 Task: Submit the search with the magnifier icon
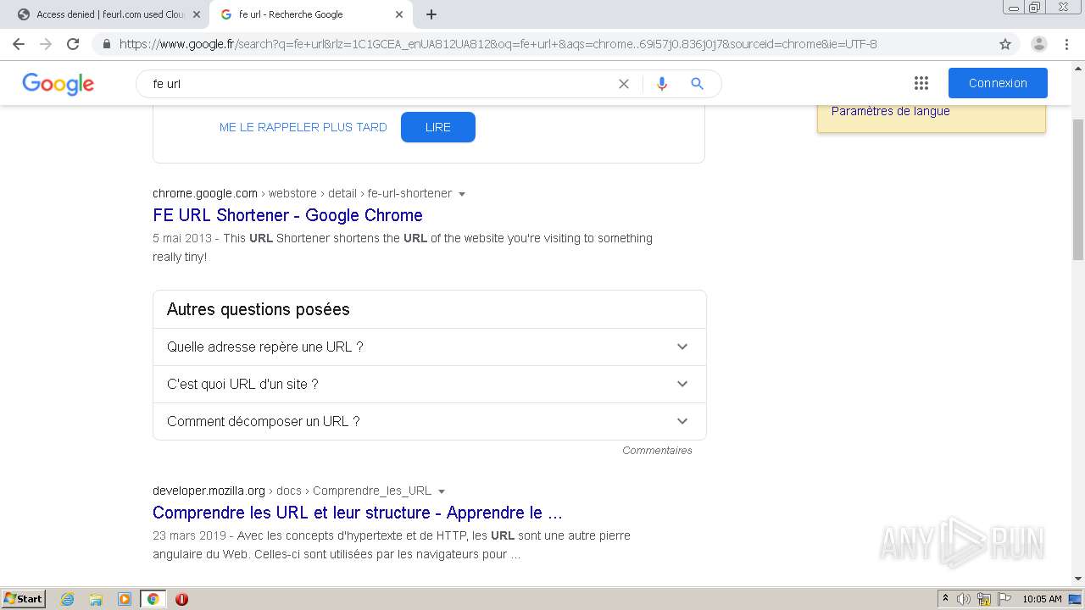698,84
